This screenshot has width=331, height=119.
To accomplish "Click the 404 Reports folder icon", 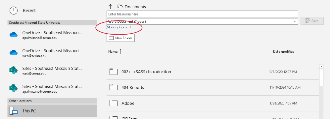I will [x=113, y=87].
